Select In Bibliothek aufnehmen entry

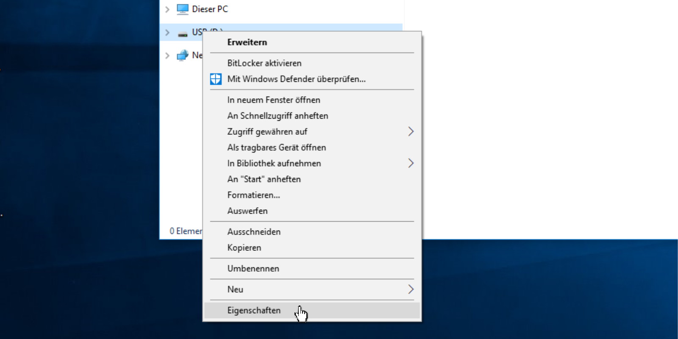(312, 163)
